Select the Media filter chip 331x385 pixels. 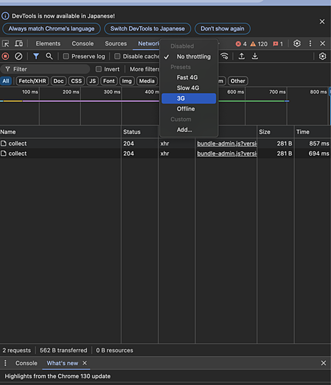tap(147, 81)
